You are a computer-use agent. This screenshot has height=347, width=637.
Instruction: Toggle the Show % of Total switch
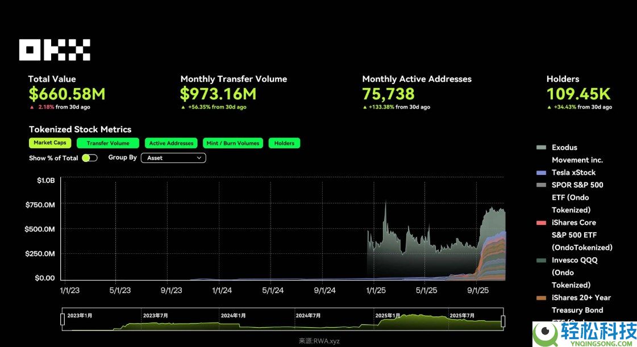pyautogui.click(x=90, y=158)
